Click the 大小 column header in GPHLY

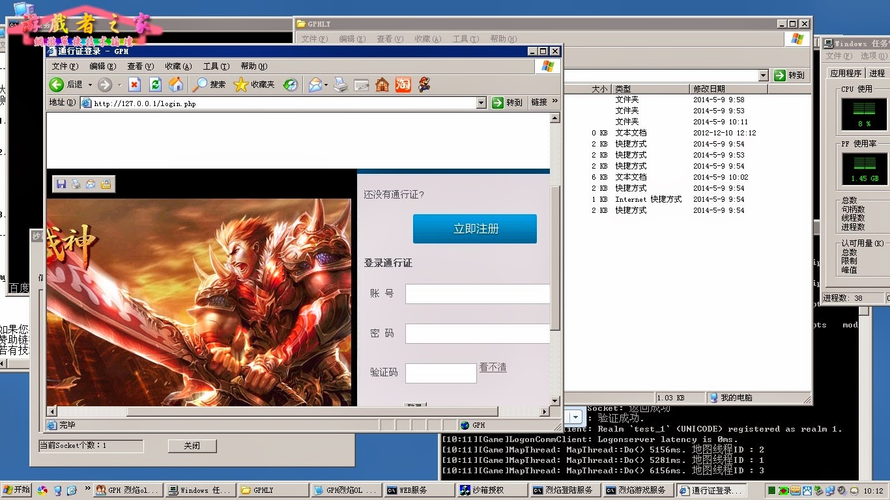[588, 89]
